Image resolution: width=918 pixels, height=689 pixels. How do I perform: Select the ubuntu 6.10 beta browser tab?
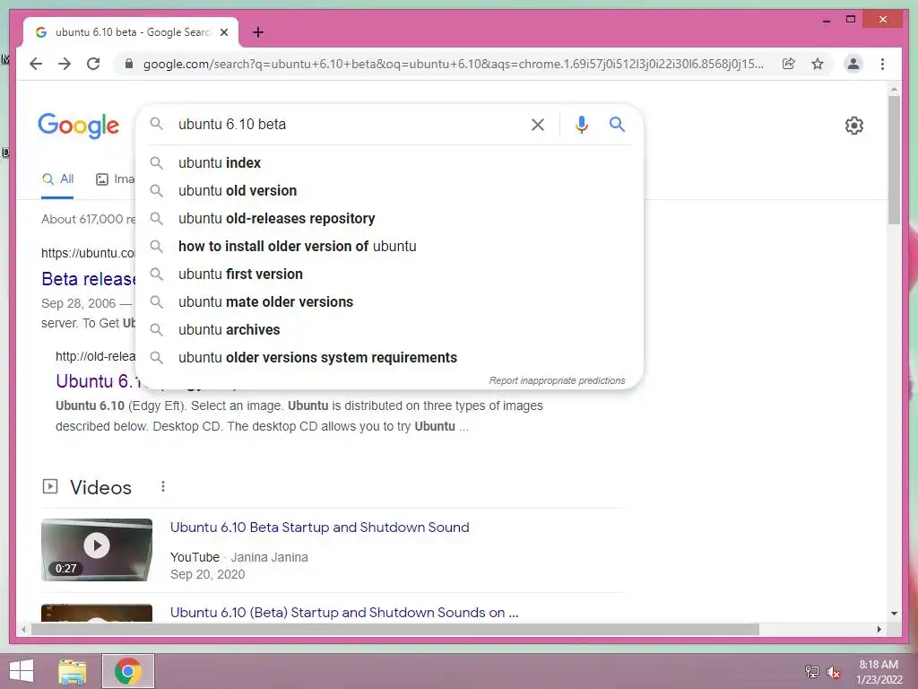(x=131, y=32)
